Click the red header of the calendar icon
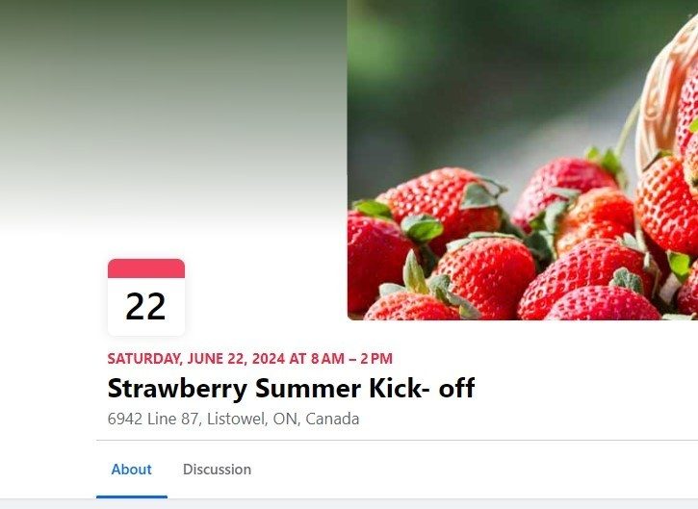The width and height of the screenshot is (698, 509). tap(145, 267)
